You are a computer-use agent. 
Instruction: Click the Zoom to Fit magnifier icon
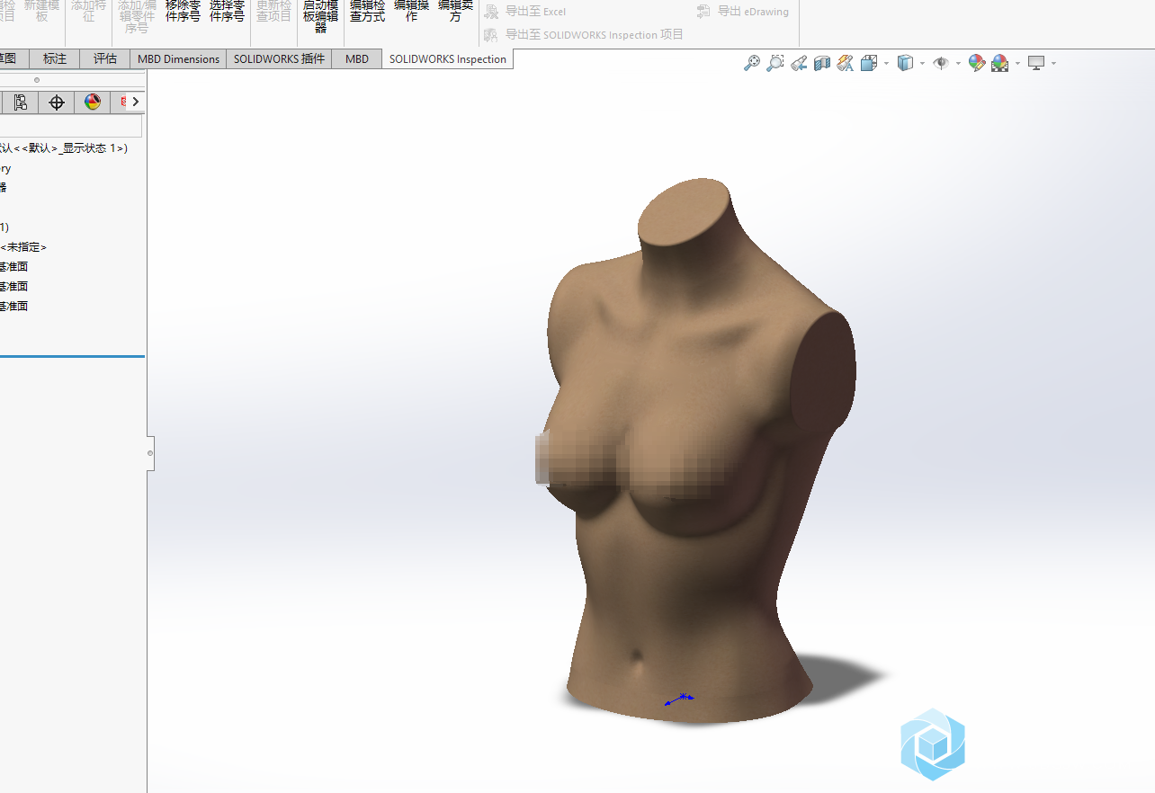point(751,63)
